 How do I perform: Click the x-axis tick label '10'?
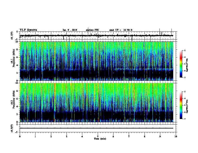pos(176,136)
